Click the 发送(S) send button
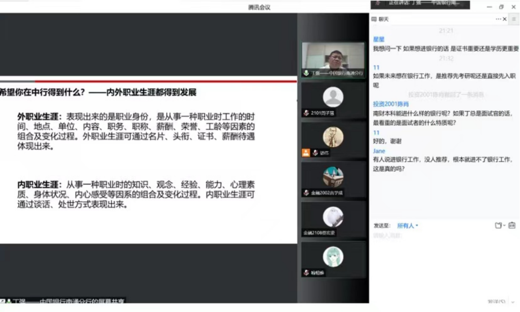This screenshot has width=520, height=312. tap(496, 302)
